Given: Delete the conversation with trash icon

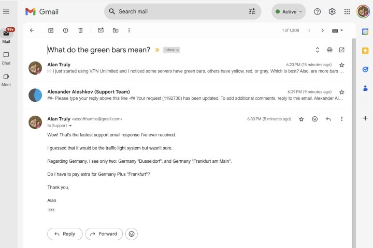Looking at the screenshot, I should point(80,30).
